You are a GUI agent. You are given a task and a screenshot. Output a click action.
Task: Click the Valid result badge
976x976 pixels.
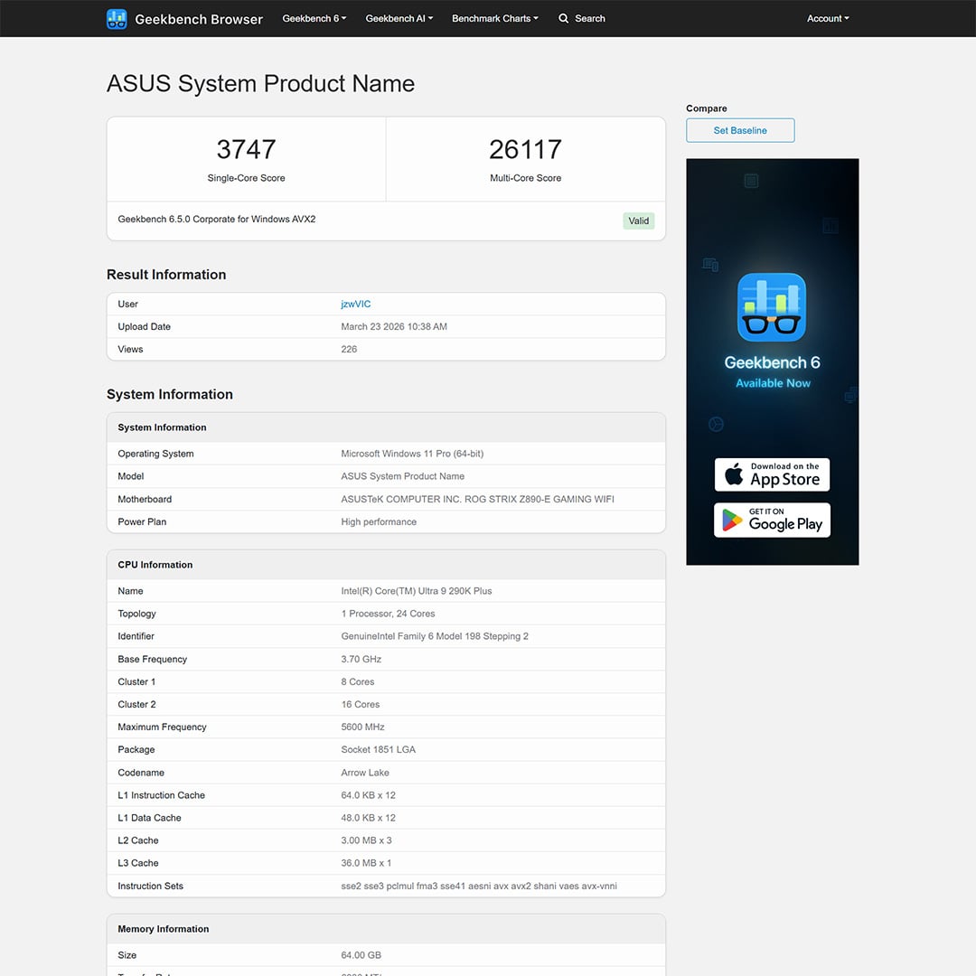point(638,221)
